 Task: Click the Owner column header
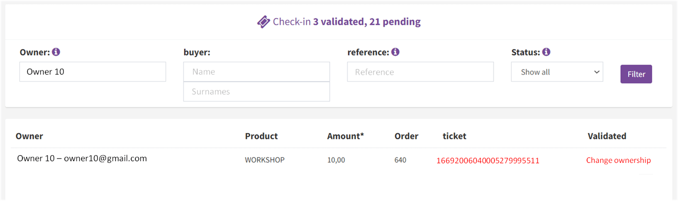(x=29, y=136)
